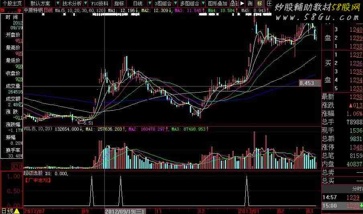This screenshot has height=214, width=363.
Task: Expand the dropdown arrow after 3图组合
Action: tap(175, 4)
